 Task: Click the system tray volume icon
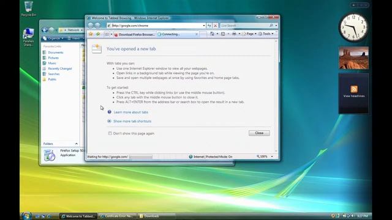click(x=352, y=216)
